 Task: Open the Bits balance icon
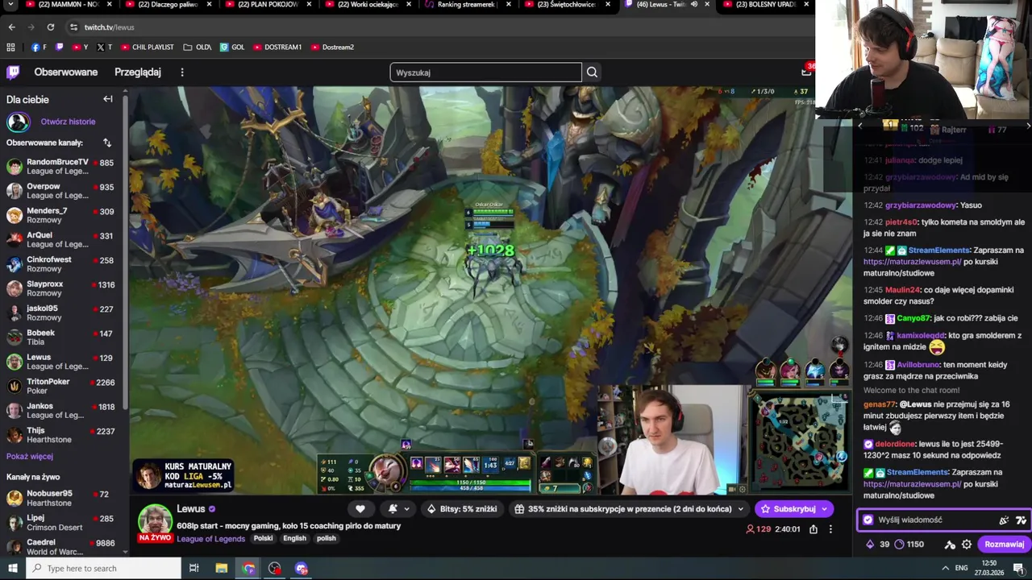click(870, 545)
